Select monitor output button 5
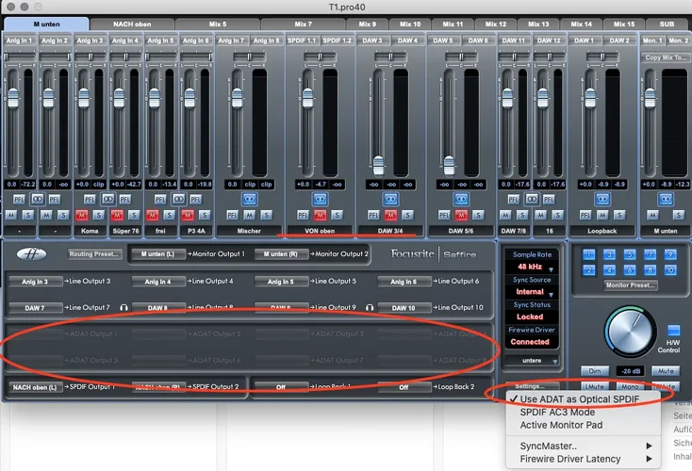Viewport: 692px width, 471px height. click(x=630, y=254)
